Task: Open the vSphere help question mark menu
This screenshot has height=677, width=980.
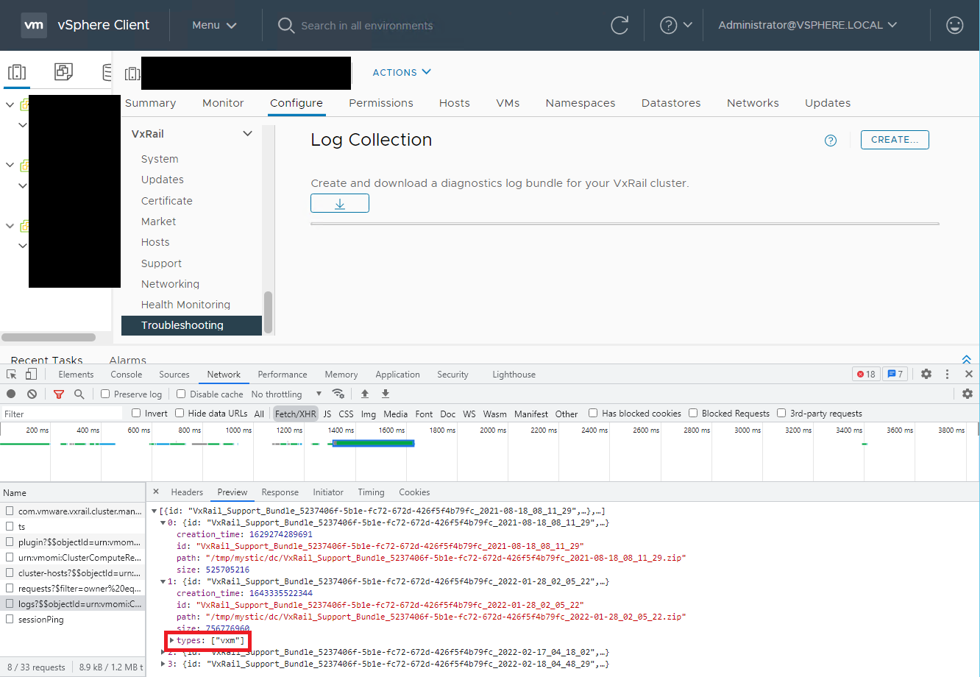Action: [675, 25]
